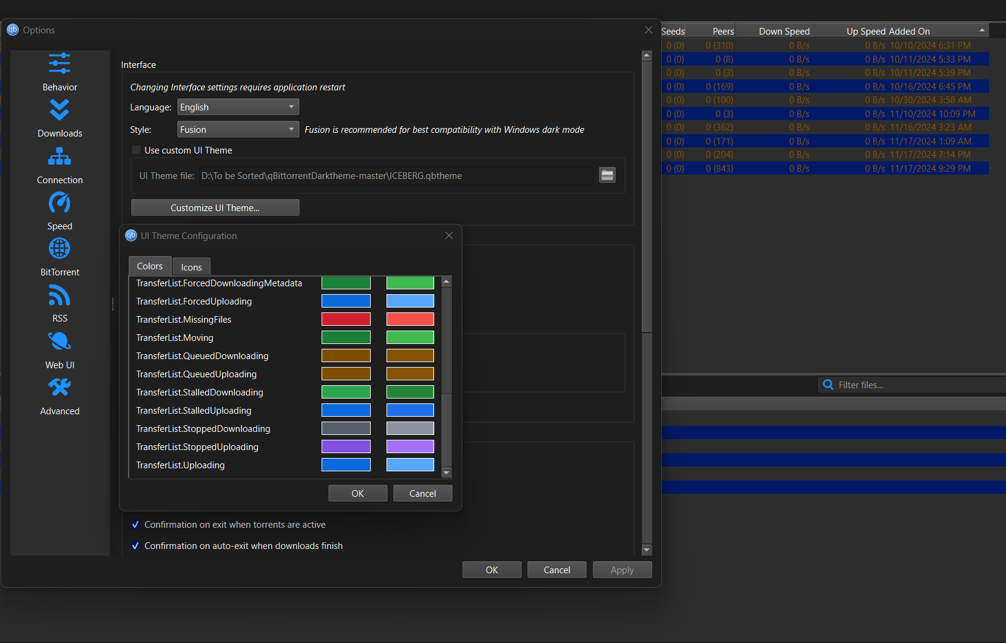Open the Connection settings section

point(59,166)
